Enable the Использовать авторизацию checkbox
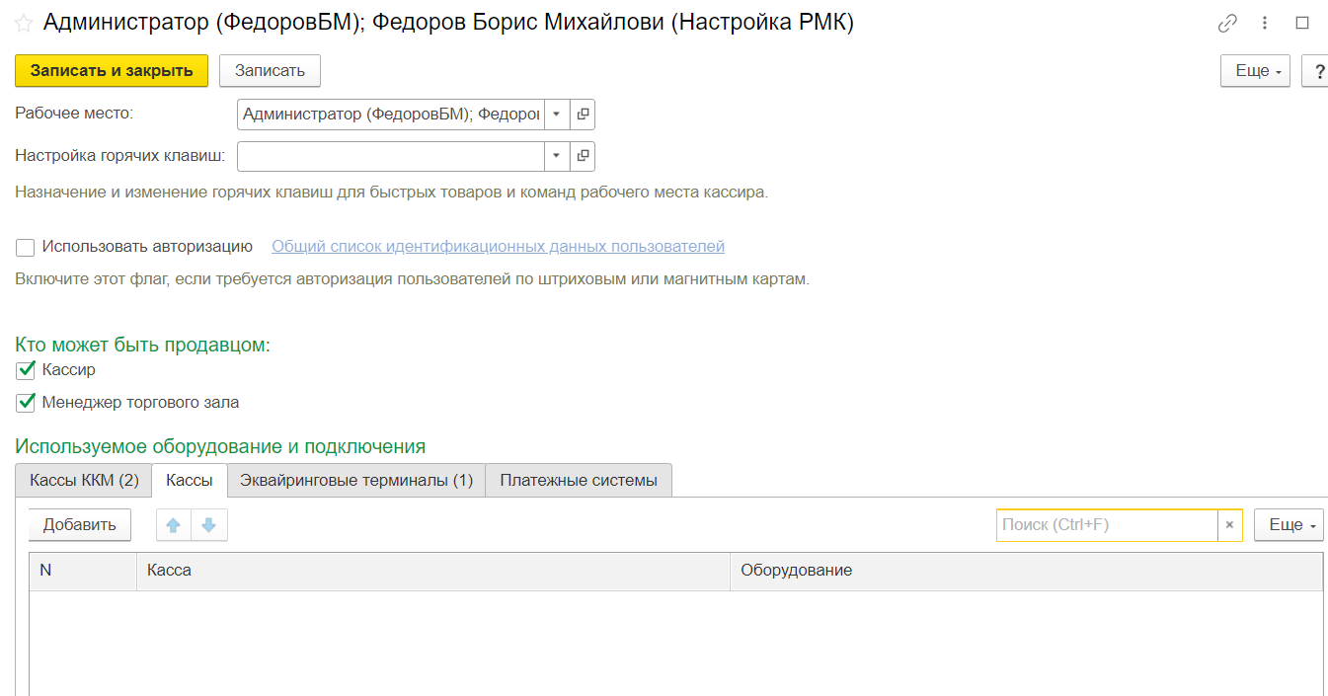 click(x=26, y=248)
